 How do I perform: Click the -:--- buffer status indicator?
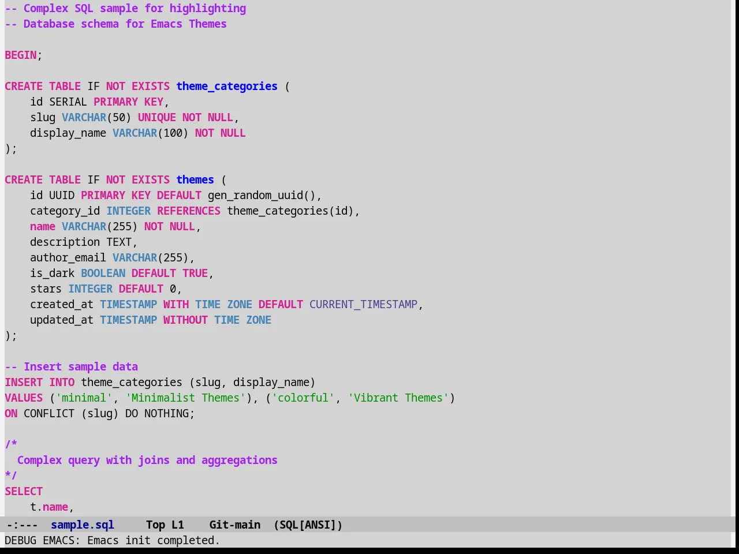click(x=22, y=525)
